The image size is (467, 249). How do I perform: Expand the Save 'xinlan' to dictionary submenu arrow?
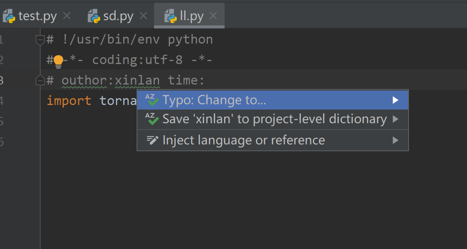pyautogui.click(x=395, y=119)
